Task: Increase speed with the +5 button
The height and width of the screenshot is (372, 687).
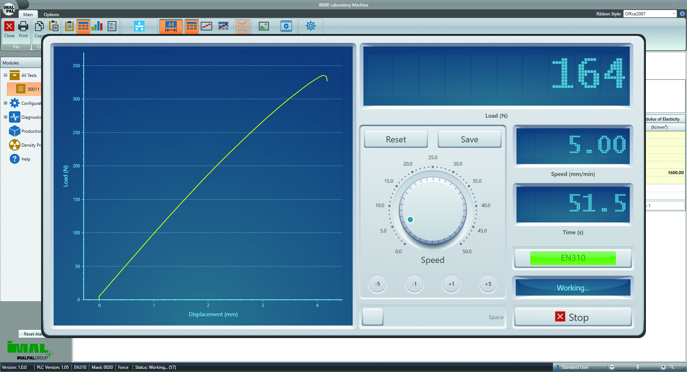Action: (488, 284)
